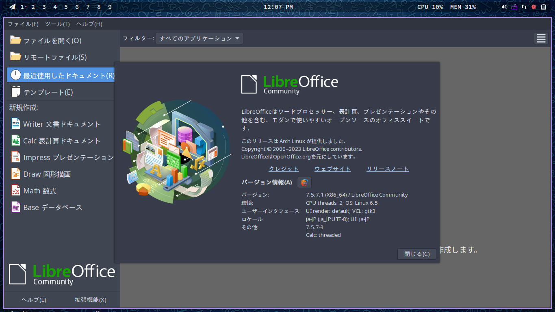Click the 拡張機能(X) button
Image resolution: width=555 pixels, height=312 pixels.
click(x=90, y=300)
